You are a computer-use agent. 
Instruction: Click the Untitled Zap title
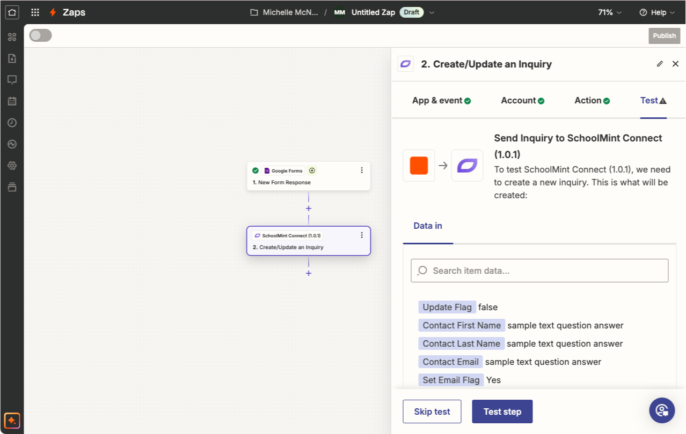point(374,12)
